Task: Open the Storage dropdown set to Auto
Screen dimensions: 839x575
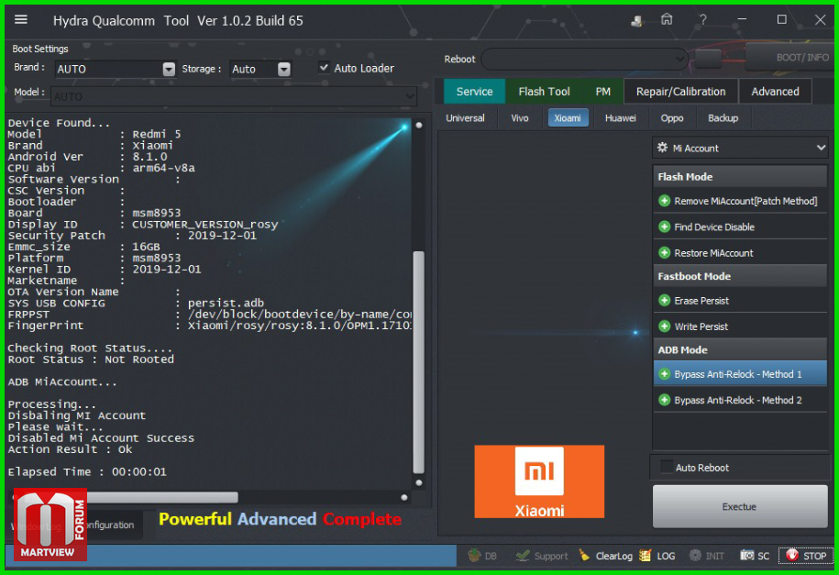Action: point(284,69)
